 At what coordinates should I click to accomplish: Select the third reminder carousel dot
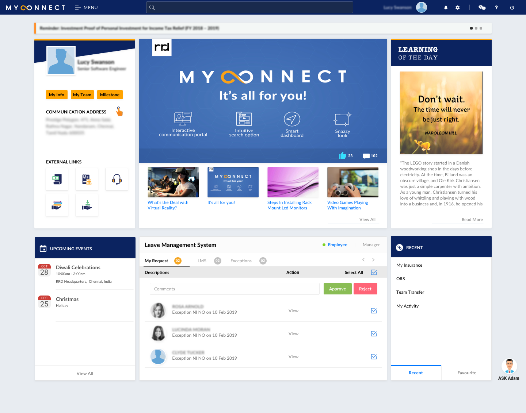(481, 28)
